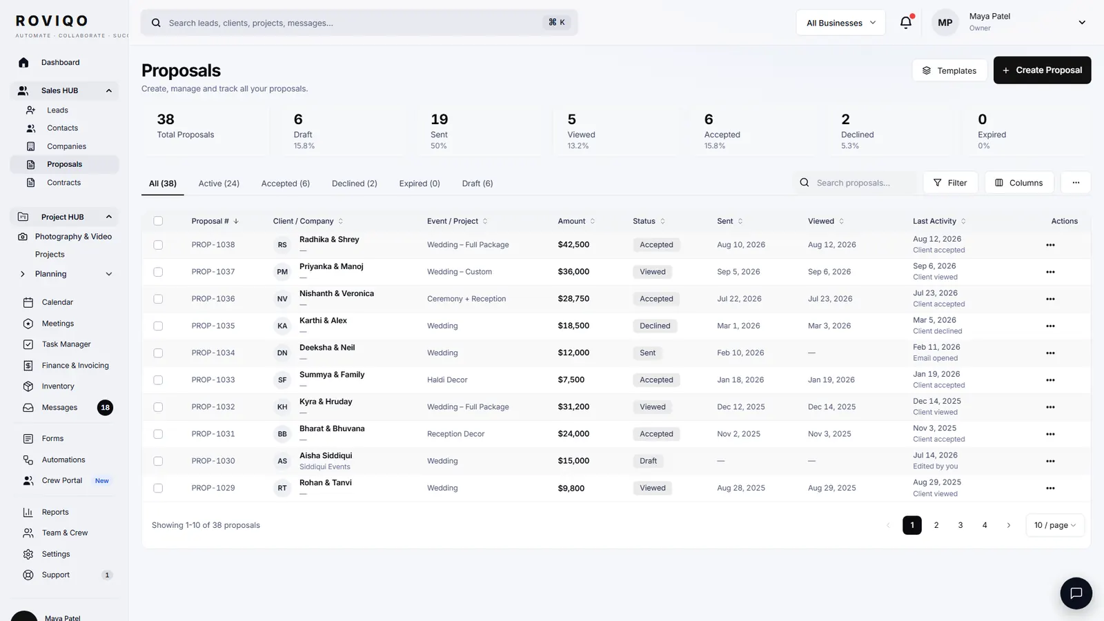Open the Filter button

click(x=950, y=183)
